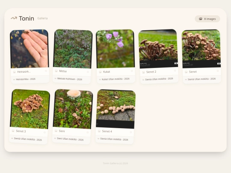Toggle the circle marker on the Kukat card
Screen dimensions: 231x173
click(132, 71)
